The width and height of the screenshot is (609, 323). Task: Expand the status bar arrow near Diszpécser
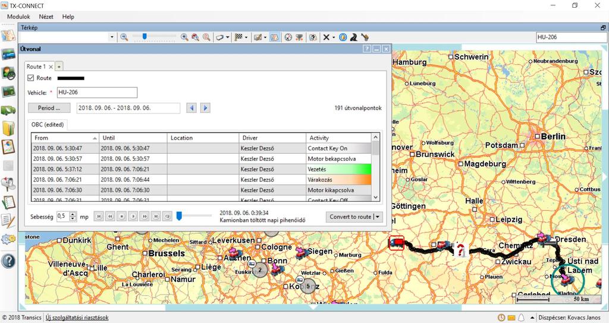click(532, 318)
